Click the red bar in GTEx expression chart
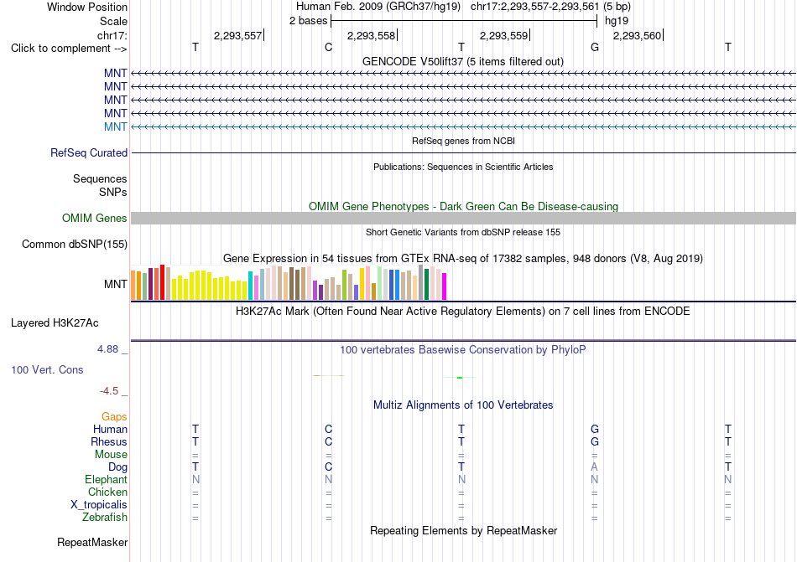This screenshot has width=797, height=562. tap(162, 282)
